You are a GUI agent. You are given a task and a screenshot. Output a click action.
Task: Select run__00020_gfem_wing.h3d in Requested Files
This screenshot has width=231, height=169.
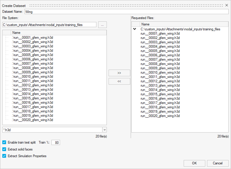(160, 116)
